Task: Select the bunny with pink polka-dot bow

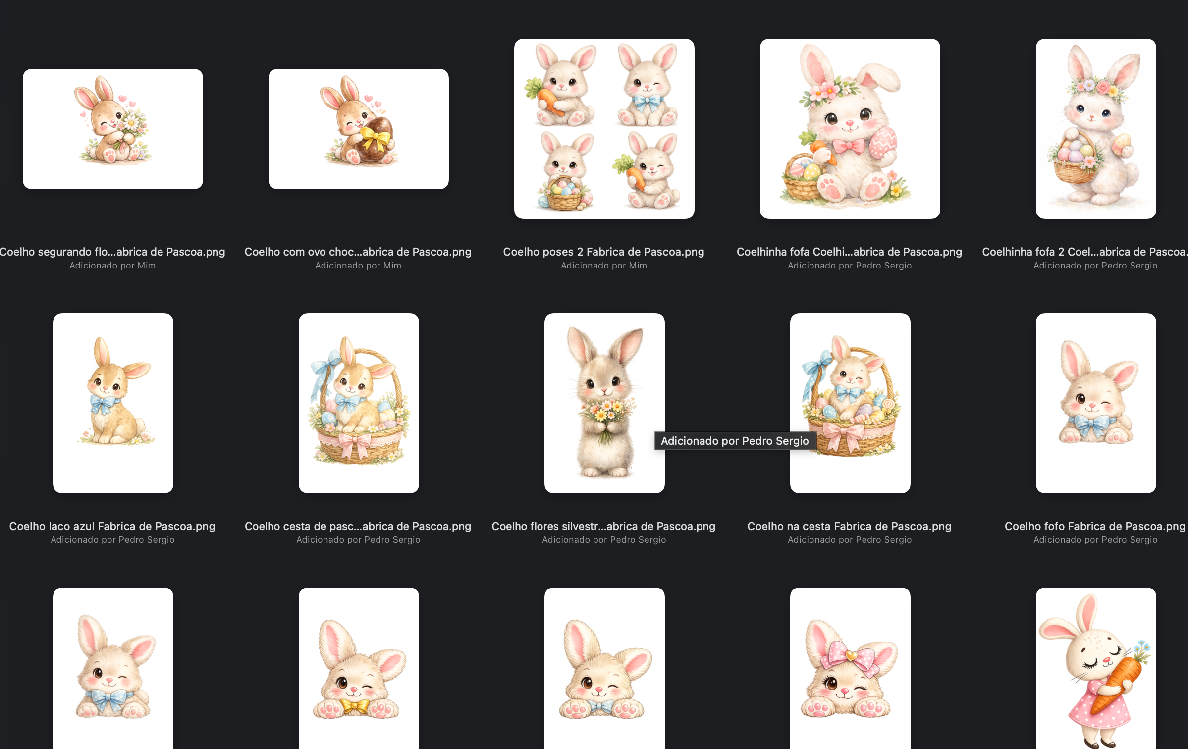Action: coord(850,669)
